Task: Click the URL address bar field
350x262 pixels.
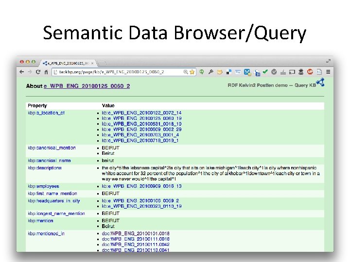Action: click(124, 72)
